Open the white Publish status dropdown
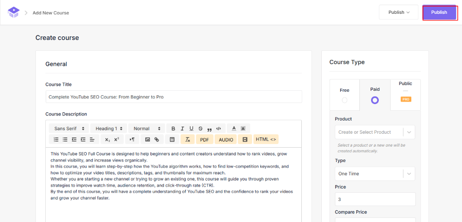The image size is (462, 222). 399,12
